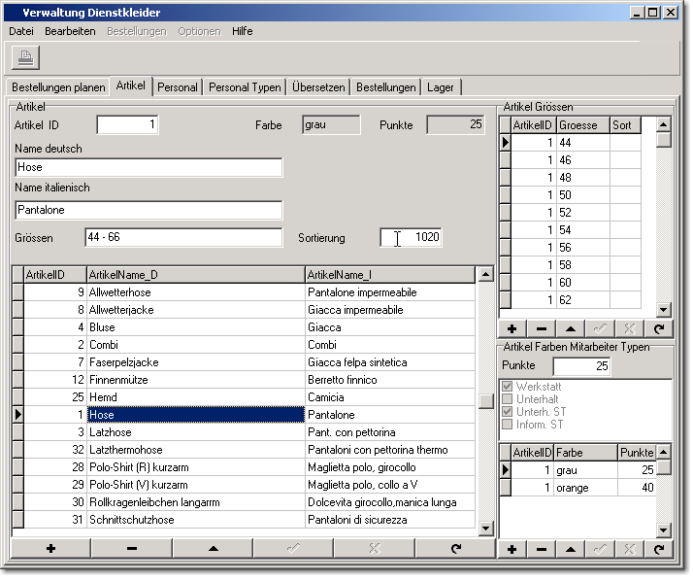
Task: Select the Latzhose row
Action: pyautogui.click(x=194, y=432)
